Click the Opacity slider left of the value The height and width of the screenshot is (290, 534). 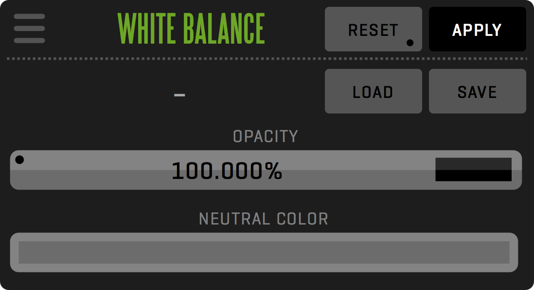click(92, 171)
